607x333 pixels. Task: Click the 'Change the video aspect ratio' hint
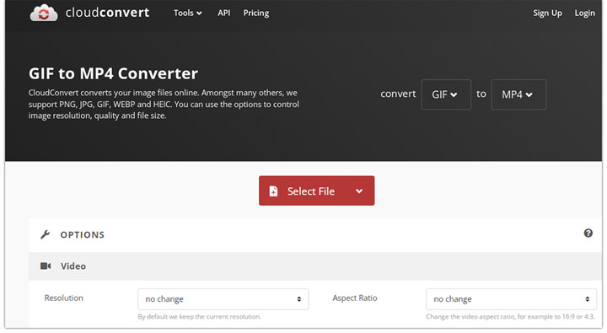tap(510, 317)
